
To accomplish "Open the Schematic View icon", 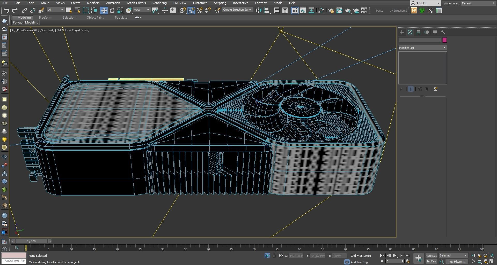I will point(311,10).
